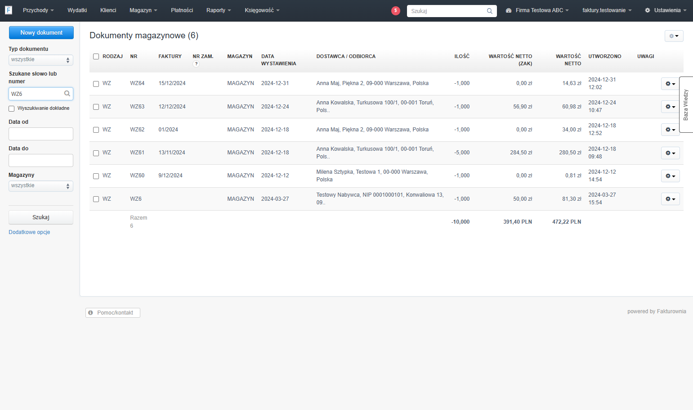The width and height of the screenshot is (693, 410).
Task: Click the magnifier icon in top search box
Action: (490, 11)
